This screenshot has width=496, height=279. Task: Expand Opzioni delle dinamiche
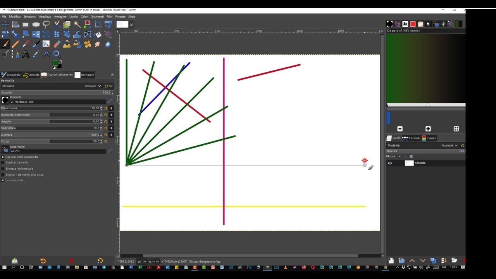point(3,157)
